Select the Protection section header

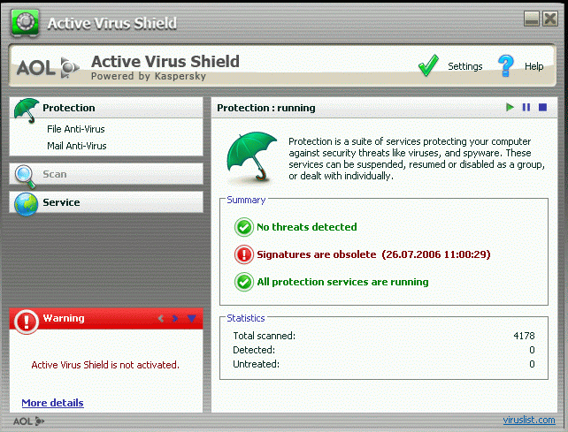point(106,108)
